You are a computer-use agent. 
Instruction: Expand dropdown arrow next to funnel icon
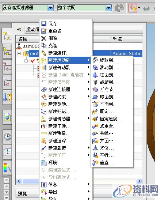point(139,8)
